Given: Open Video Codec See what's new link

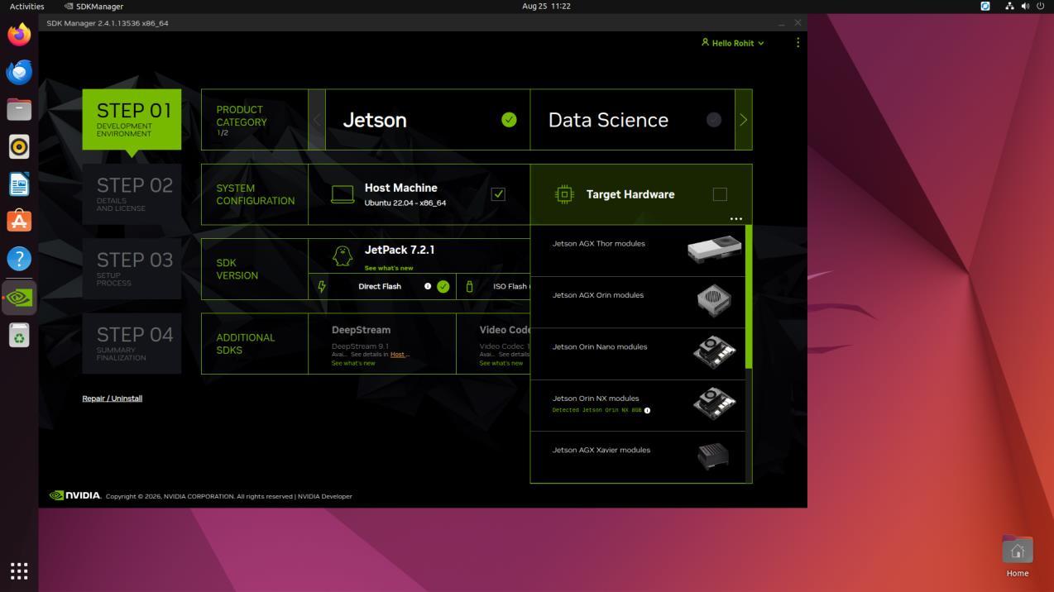Looking at the screenshot, I should (501, 363).
